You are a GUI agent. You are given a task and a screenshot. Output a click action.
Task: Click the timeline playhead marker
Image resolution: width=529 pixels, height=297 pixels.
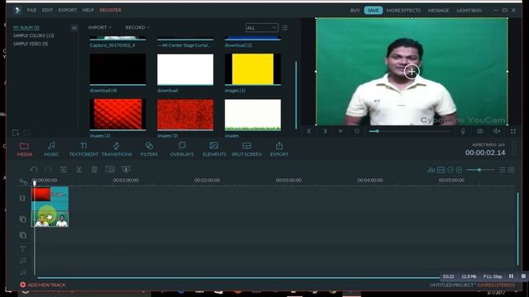(x=35, y=183)
